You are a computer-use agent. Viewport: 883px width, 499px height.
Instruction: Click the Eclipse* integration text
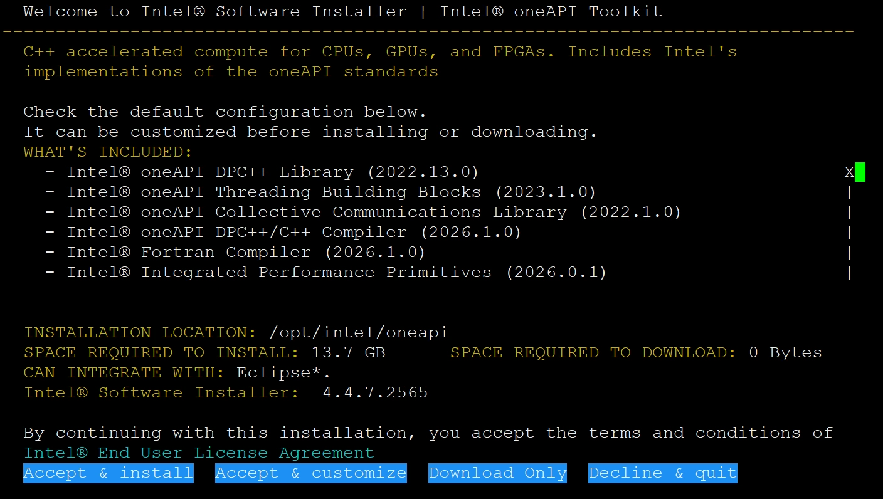[x=283, y=373]
